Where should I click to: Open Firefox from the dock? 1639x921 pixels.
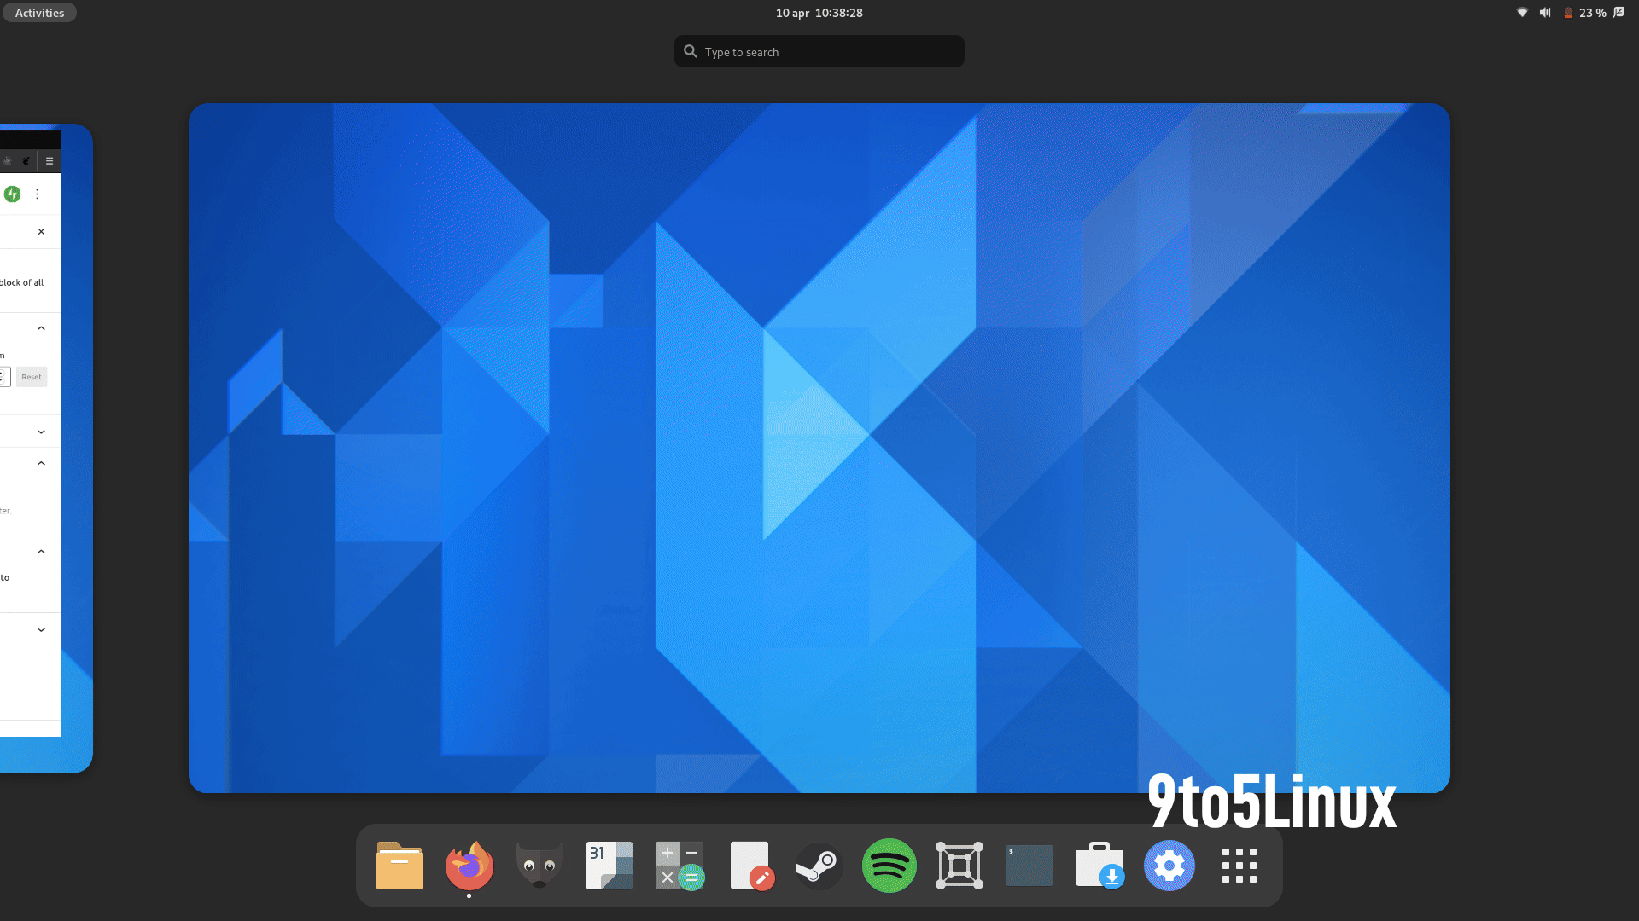pos(469,866)
